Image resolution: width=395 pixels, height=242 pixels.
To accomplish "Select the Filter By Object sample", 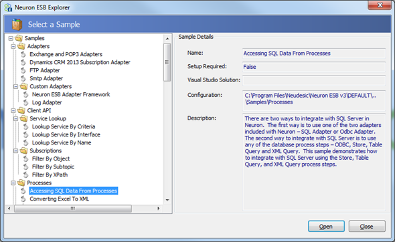I will tap(51, 159).
